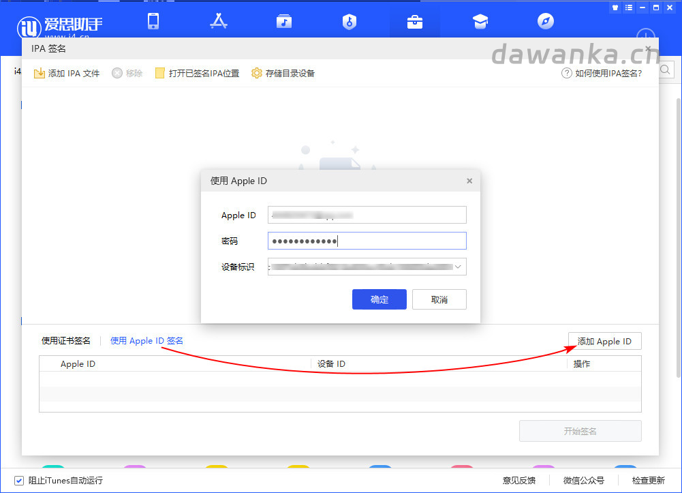Click 检查更新 check update link

coord(648,480)
